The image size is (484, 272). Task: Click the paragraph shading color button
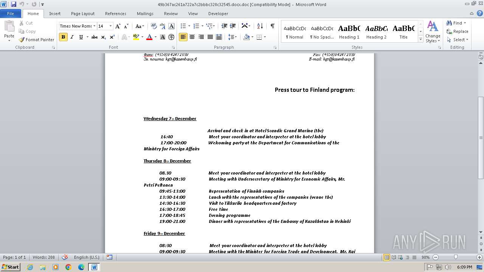click(x=247, y=37)
